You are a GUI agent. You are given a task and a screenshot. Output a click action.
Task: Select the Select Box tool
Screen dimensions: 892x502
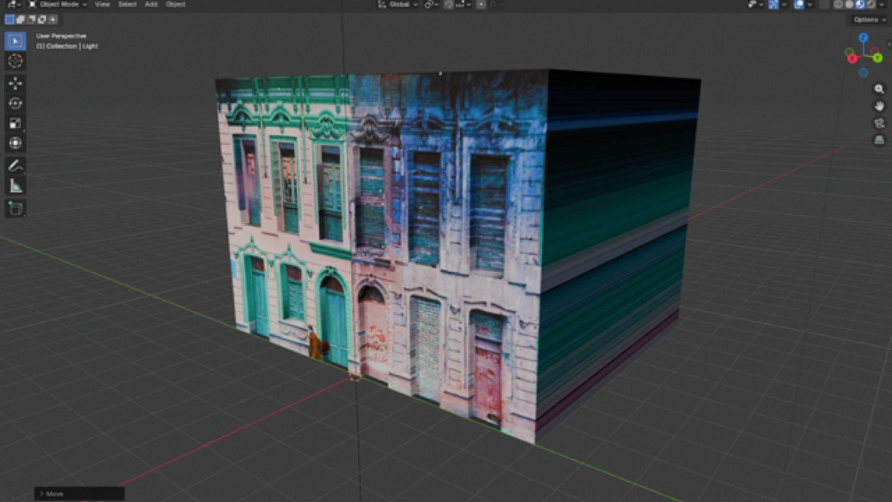pyautogui.click(x=15, y=41)
